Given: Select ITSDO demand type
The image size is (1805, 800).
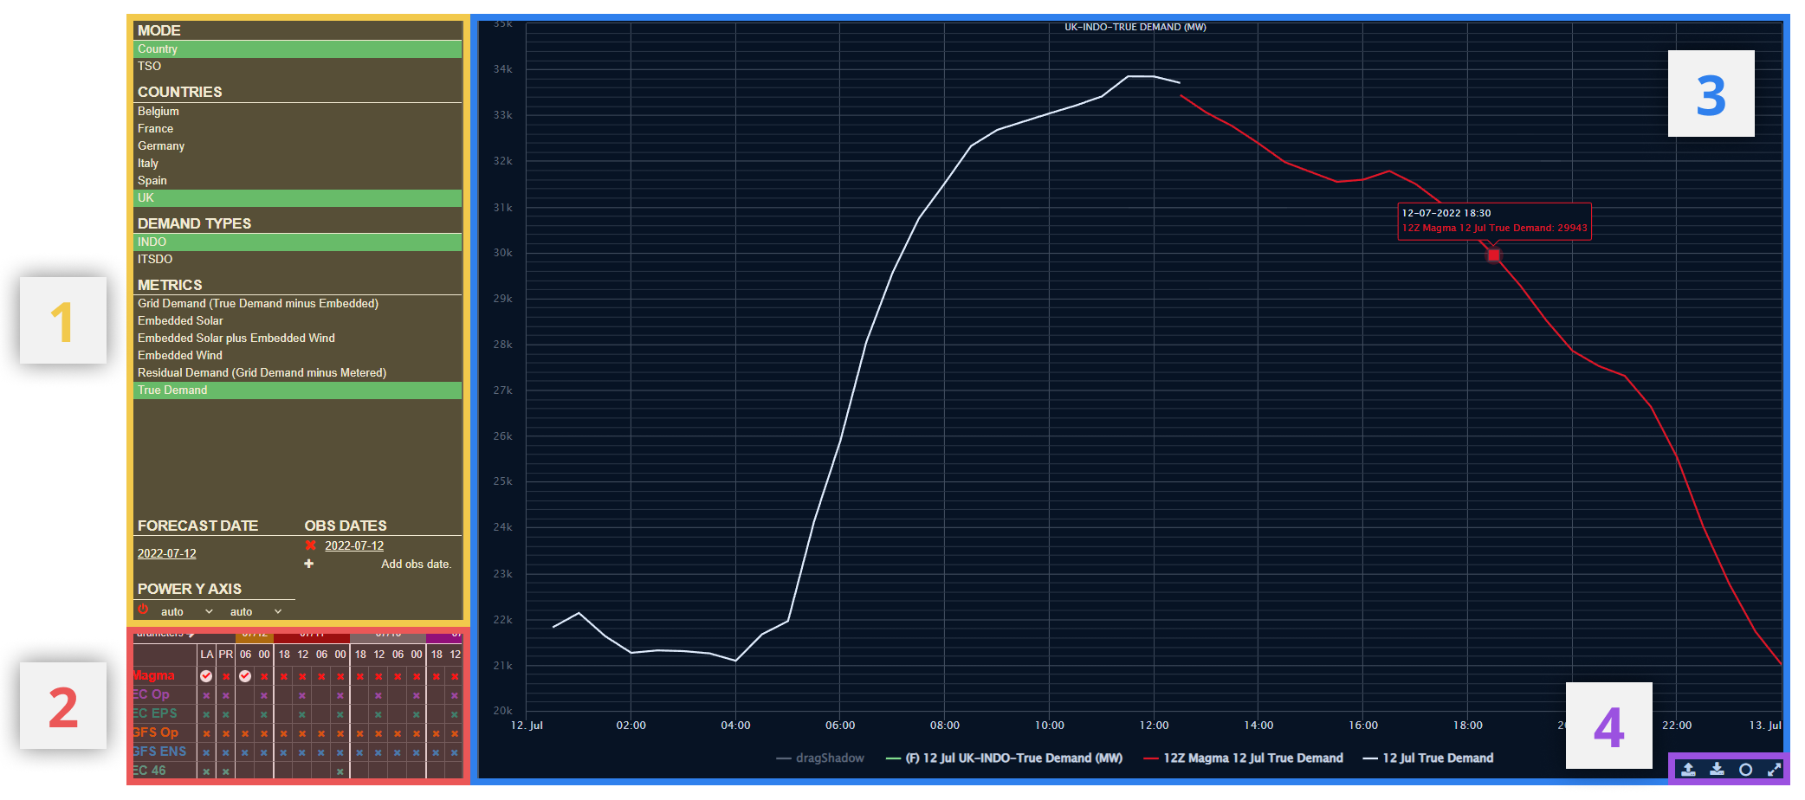Looking at the screenshot, I should click(x=297, y=260).
